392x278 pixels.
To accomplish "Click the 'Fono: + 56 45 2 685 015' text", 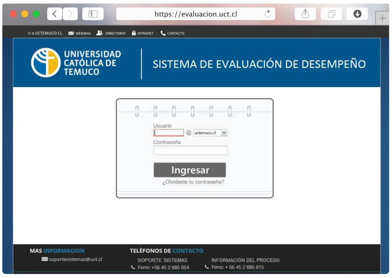I will pyautogui.click(x=237, y=267).
